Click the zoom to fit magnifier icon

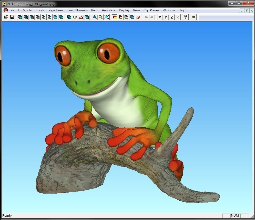pos(107,17)
